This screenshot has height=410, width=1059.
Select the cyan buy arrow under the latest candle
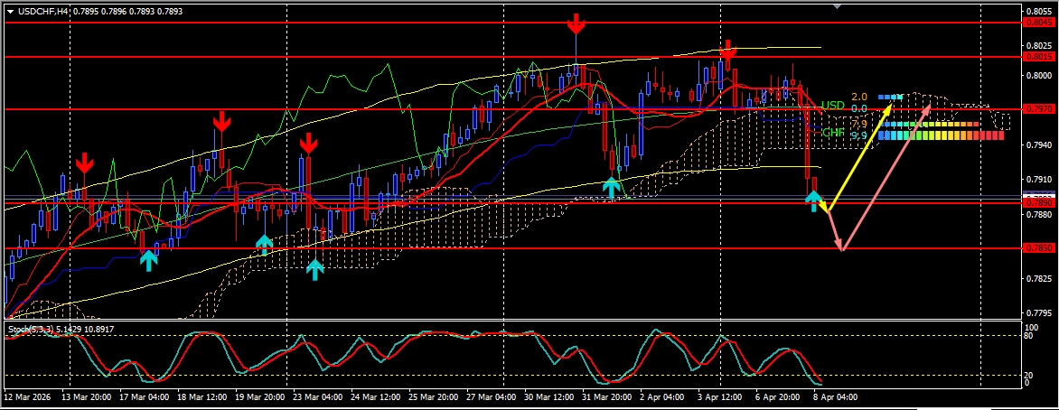(814, 201)
